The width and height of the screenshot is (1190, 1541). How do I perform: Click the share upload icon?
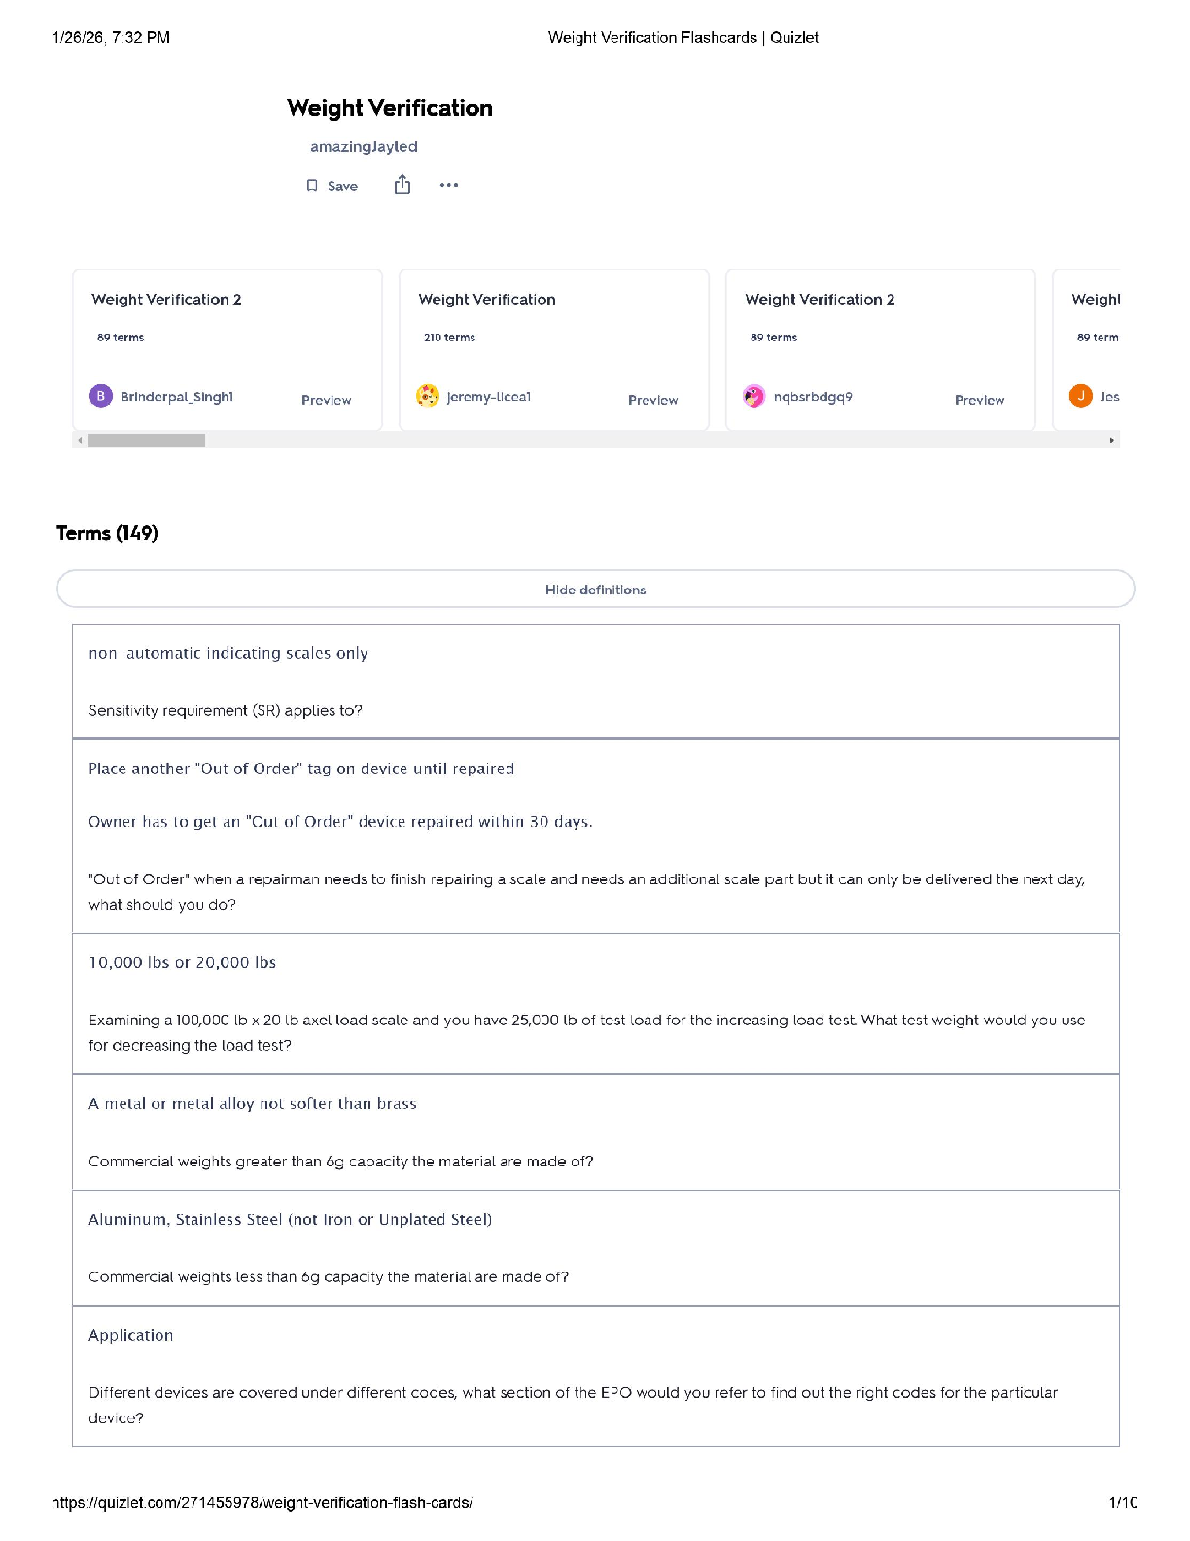point(402,185)
